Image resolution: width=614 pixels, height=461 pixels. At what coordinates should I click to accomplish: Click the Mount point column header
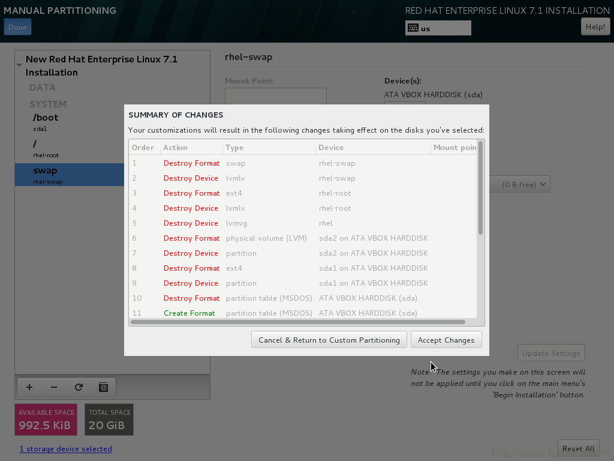454,148
